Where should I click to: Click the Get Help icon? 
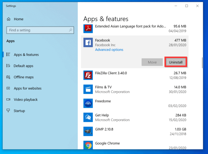point(88,117)
